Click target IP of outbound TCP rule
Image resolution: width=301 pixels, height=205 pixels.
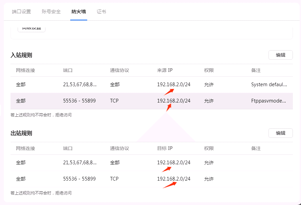(174, 179)
